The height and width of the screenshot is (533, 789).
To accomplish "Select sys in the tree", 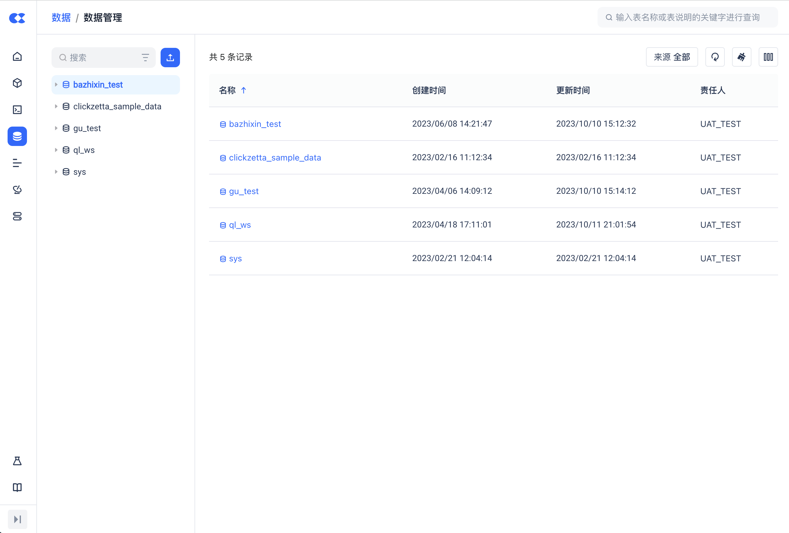I will click(79, 172).
